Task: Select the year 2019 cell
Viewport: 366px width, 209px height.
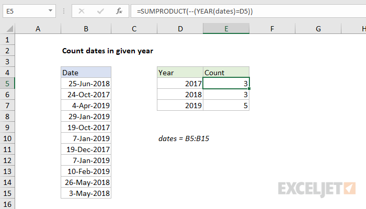Action: 180,106
